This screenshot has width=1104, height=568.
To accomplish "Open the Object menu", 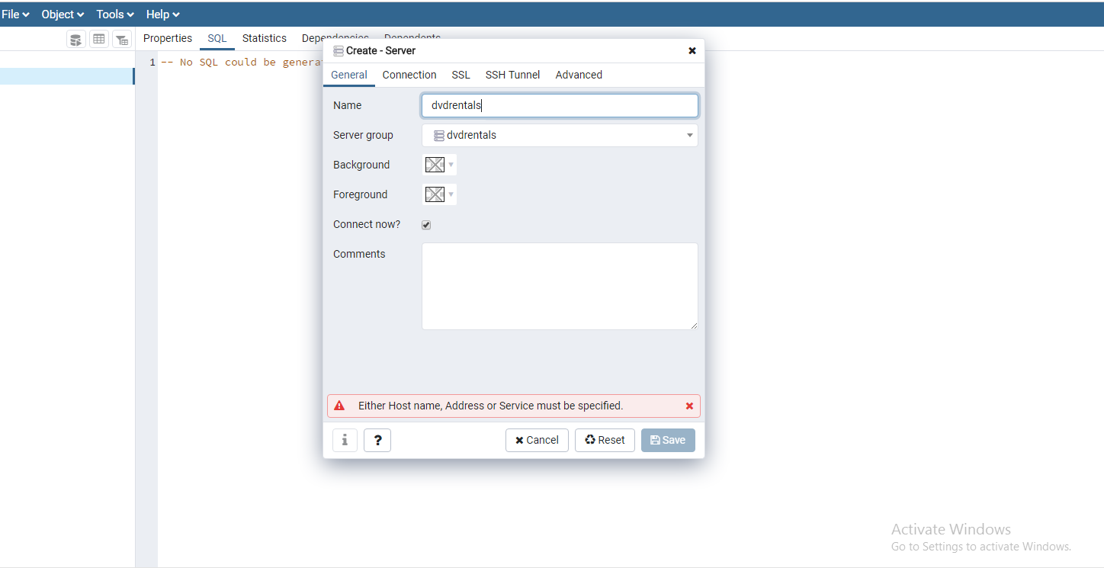I will 63,14.
